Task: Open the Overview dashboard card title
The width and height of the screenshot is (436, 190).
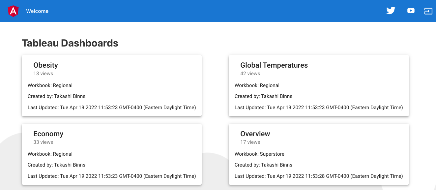Action: (255, 134)
